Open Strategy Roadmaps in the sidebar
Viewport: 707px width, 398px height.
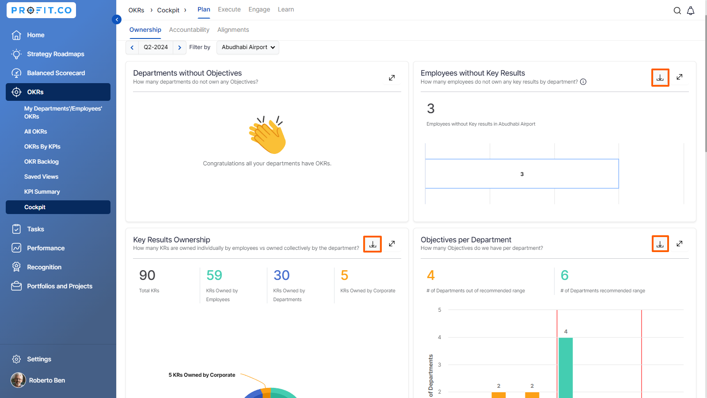point(55,54)
